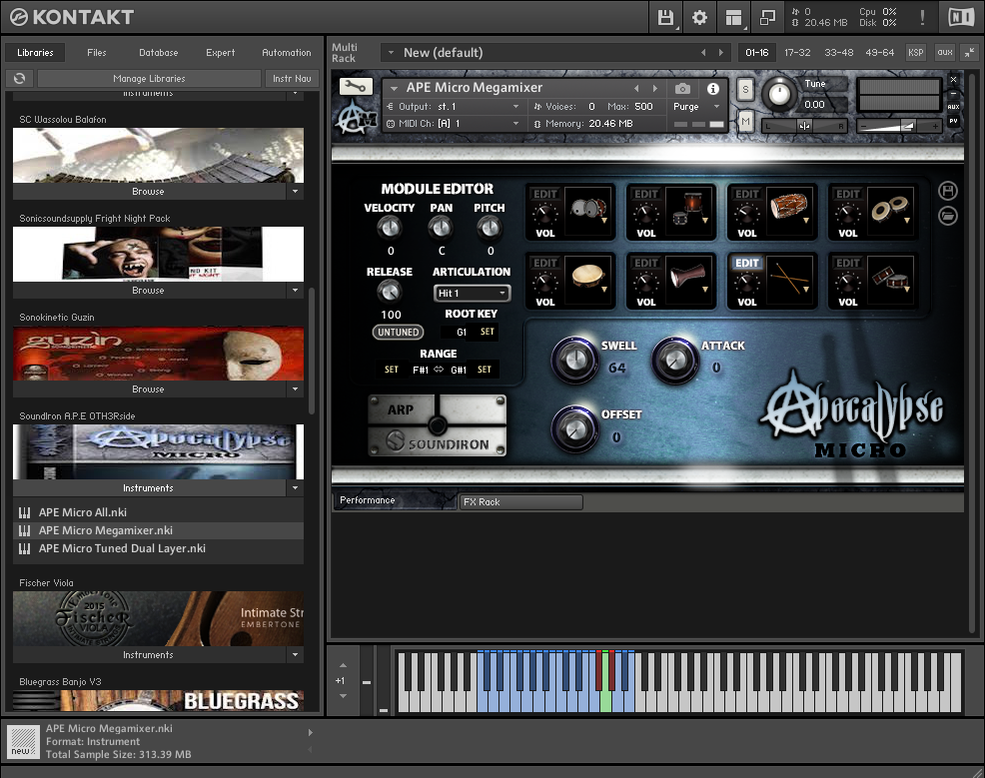Click the crossed drumsticks module image

791,279
